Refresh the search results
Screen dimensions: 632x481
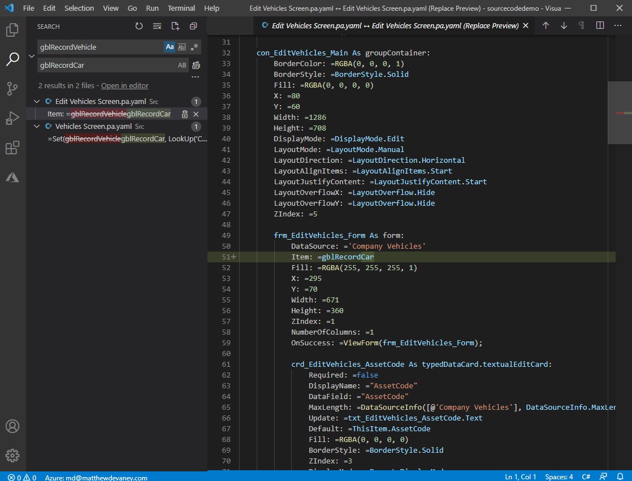point(138,26)
